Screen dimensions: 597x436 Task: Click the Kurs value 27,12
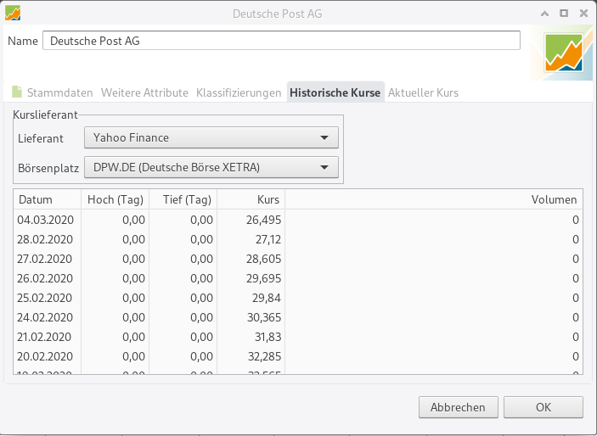click(x=268, y=239)
